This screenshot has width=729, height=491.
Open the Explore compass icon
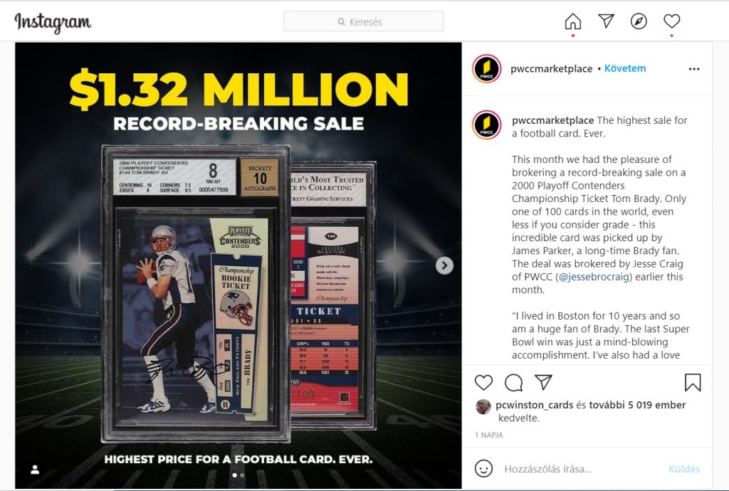(639, 21)
